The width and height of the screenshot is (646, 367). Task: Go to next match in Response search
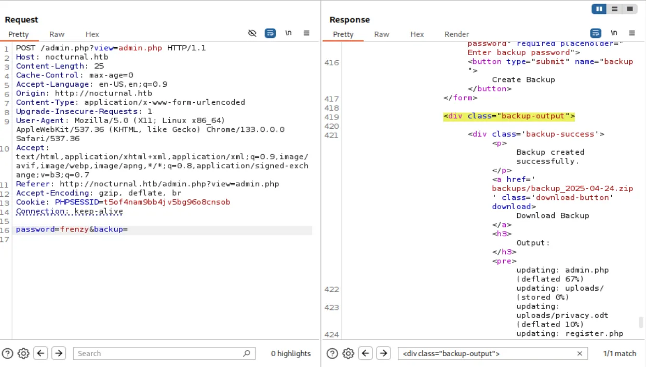383,354
